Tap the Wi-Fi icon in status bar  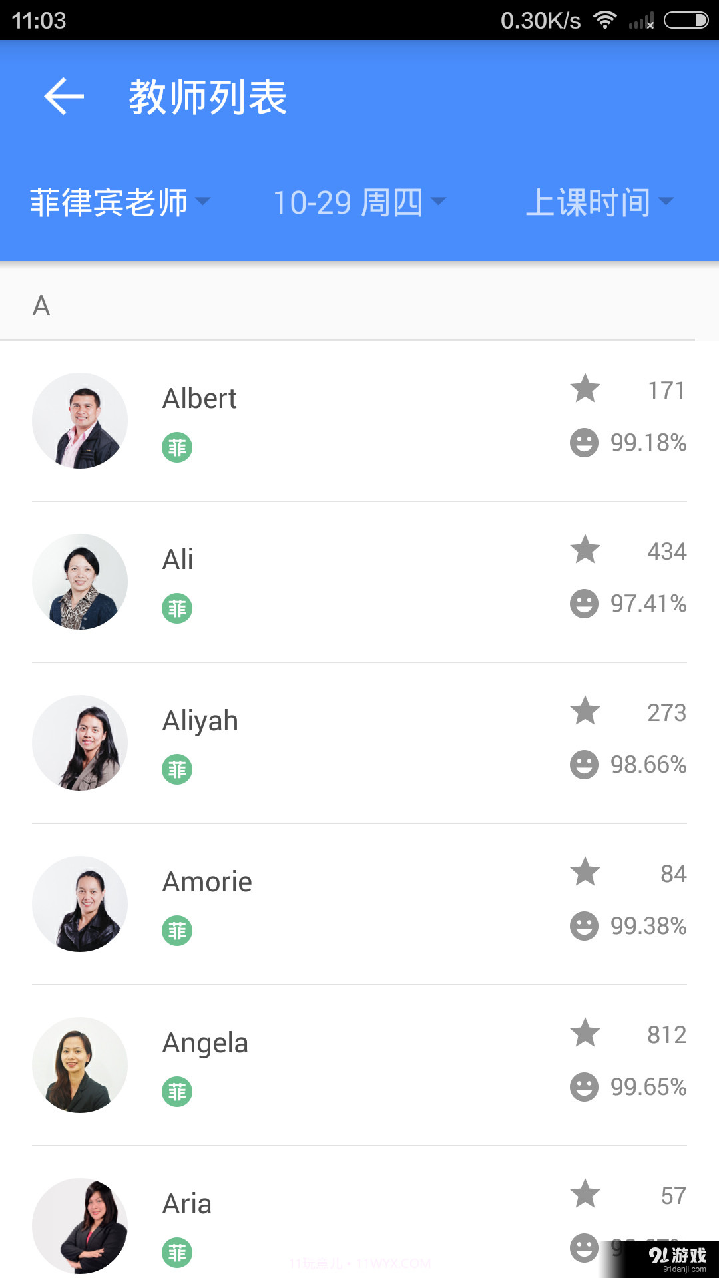[x=604, y=20]
